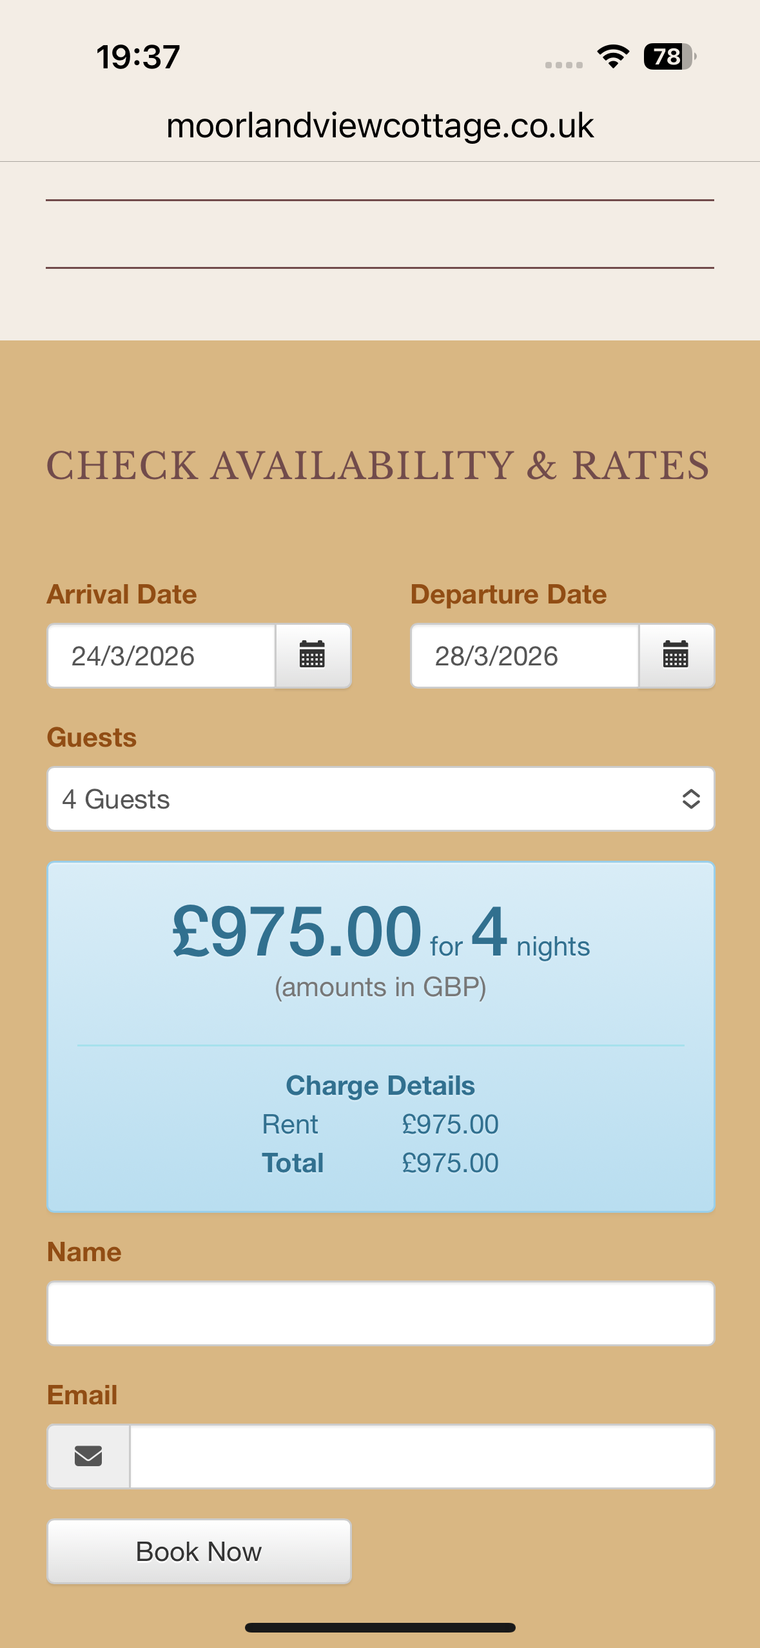This screenshot has height=1648, width=760.
Task: Tap the £975.00 for 4 nights summary
Action: click(x=380, y=932)
